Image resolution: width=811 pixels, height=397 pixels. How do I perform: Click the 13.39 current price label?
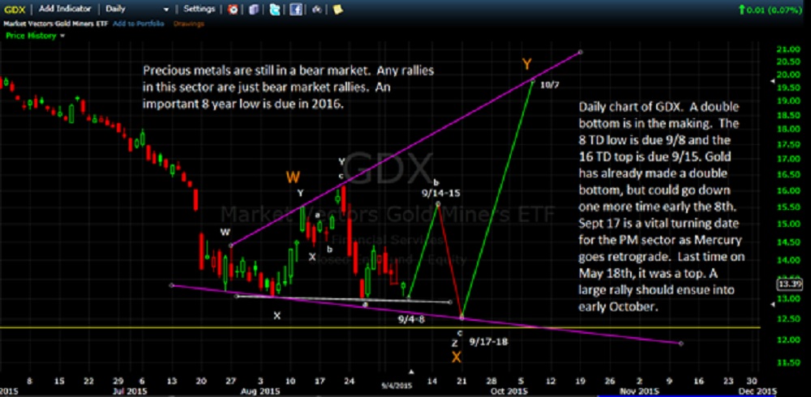point(788,284)
